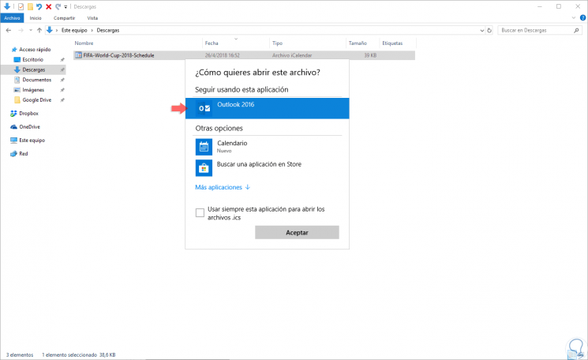Open address bar history dropdown
The width and height of the screenshot is (588, 360).
coord(482,30)
